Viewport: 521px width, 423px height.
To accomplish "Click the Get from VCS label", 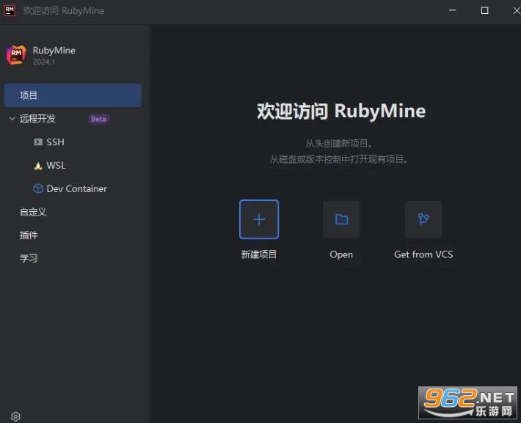I will [423, 254].
